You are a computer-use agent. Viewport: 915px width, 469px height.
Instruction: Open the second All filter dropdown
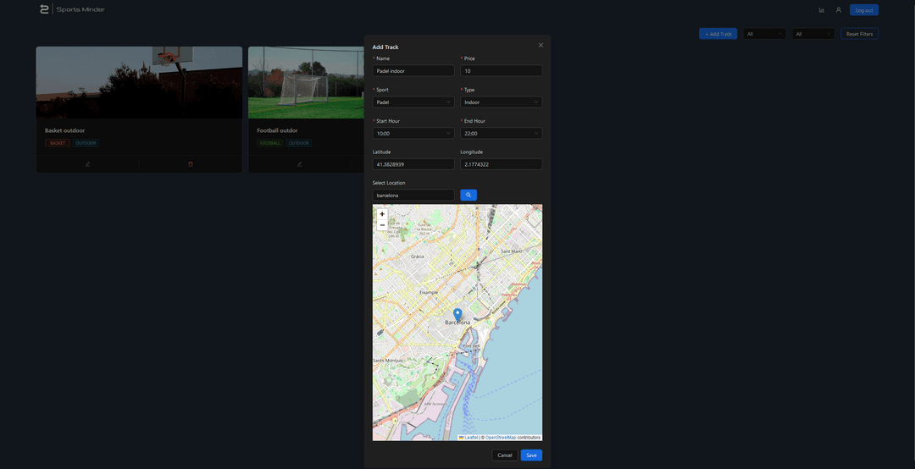coord(812,34)
